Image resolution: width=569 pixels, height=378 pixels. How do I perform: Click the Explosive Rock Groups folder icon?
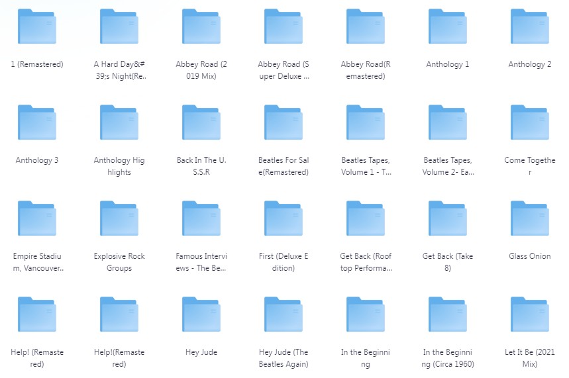tap(119, 219)
